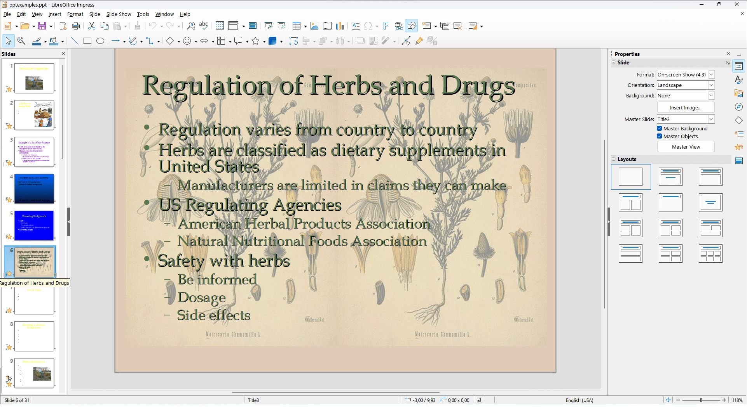Image resolution: width=747 pixels, height=407 pixels.
Task: Close the Slides panel
Action: [x=63, y=54]
